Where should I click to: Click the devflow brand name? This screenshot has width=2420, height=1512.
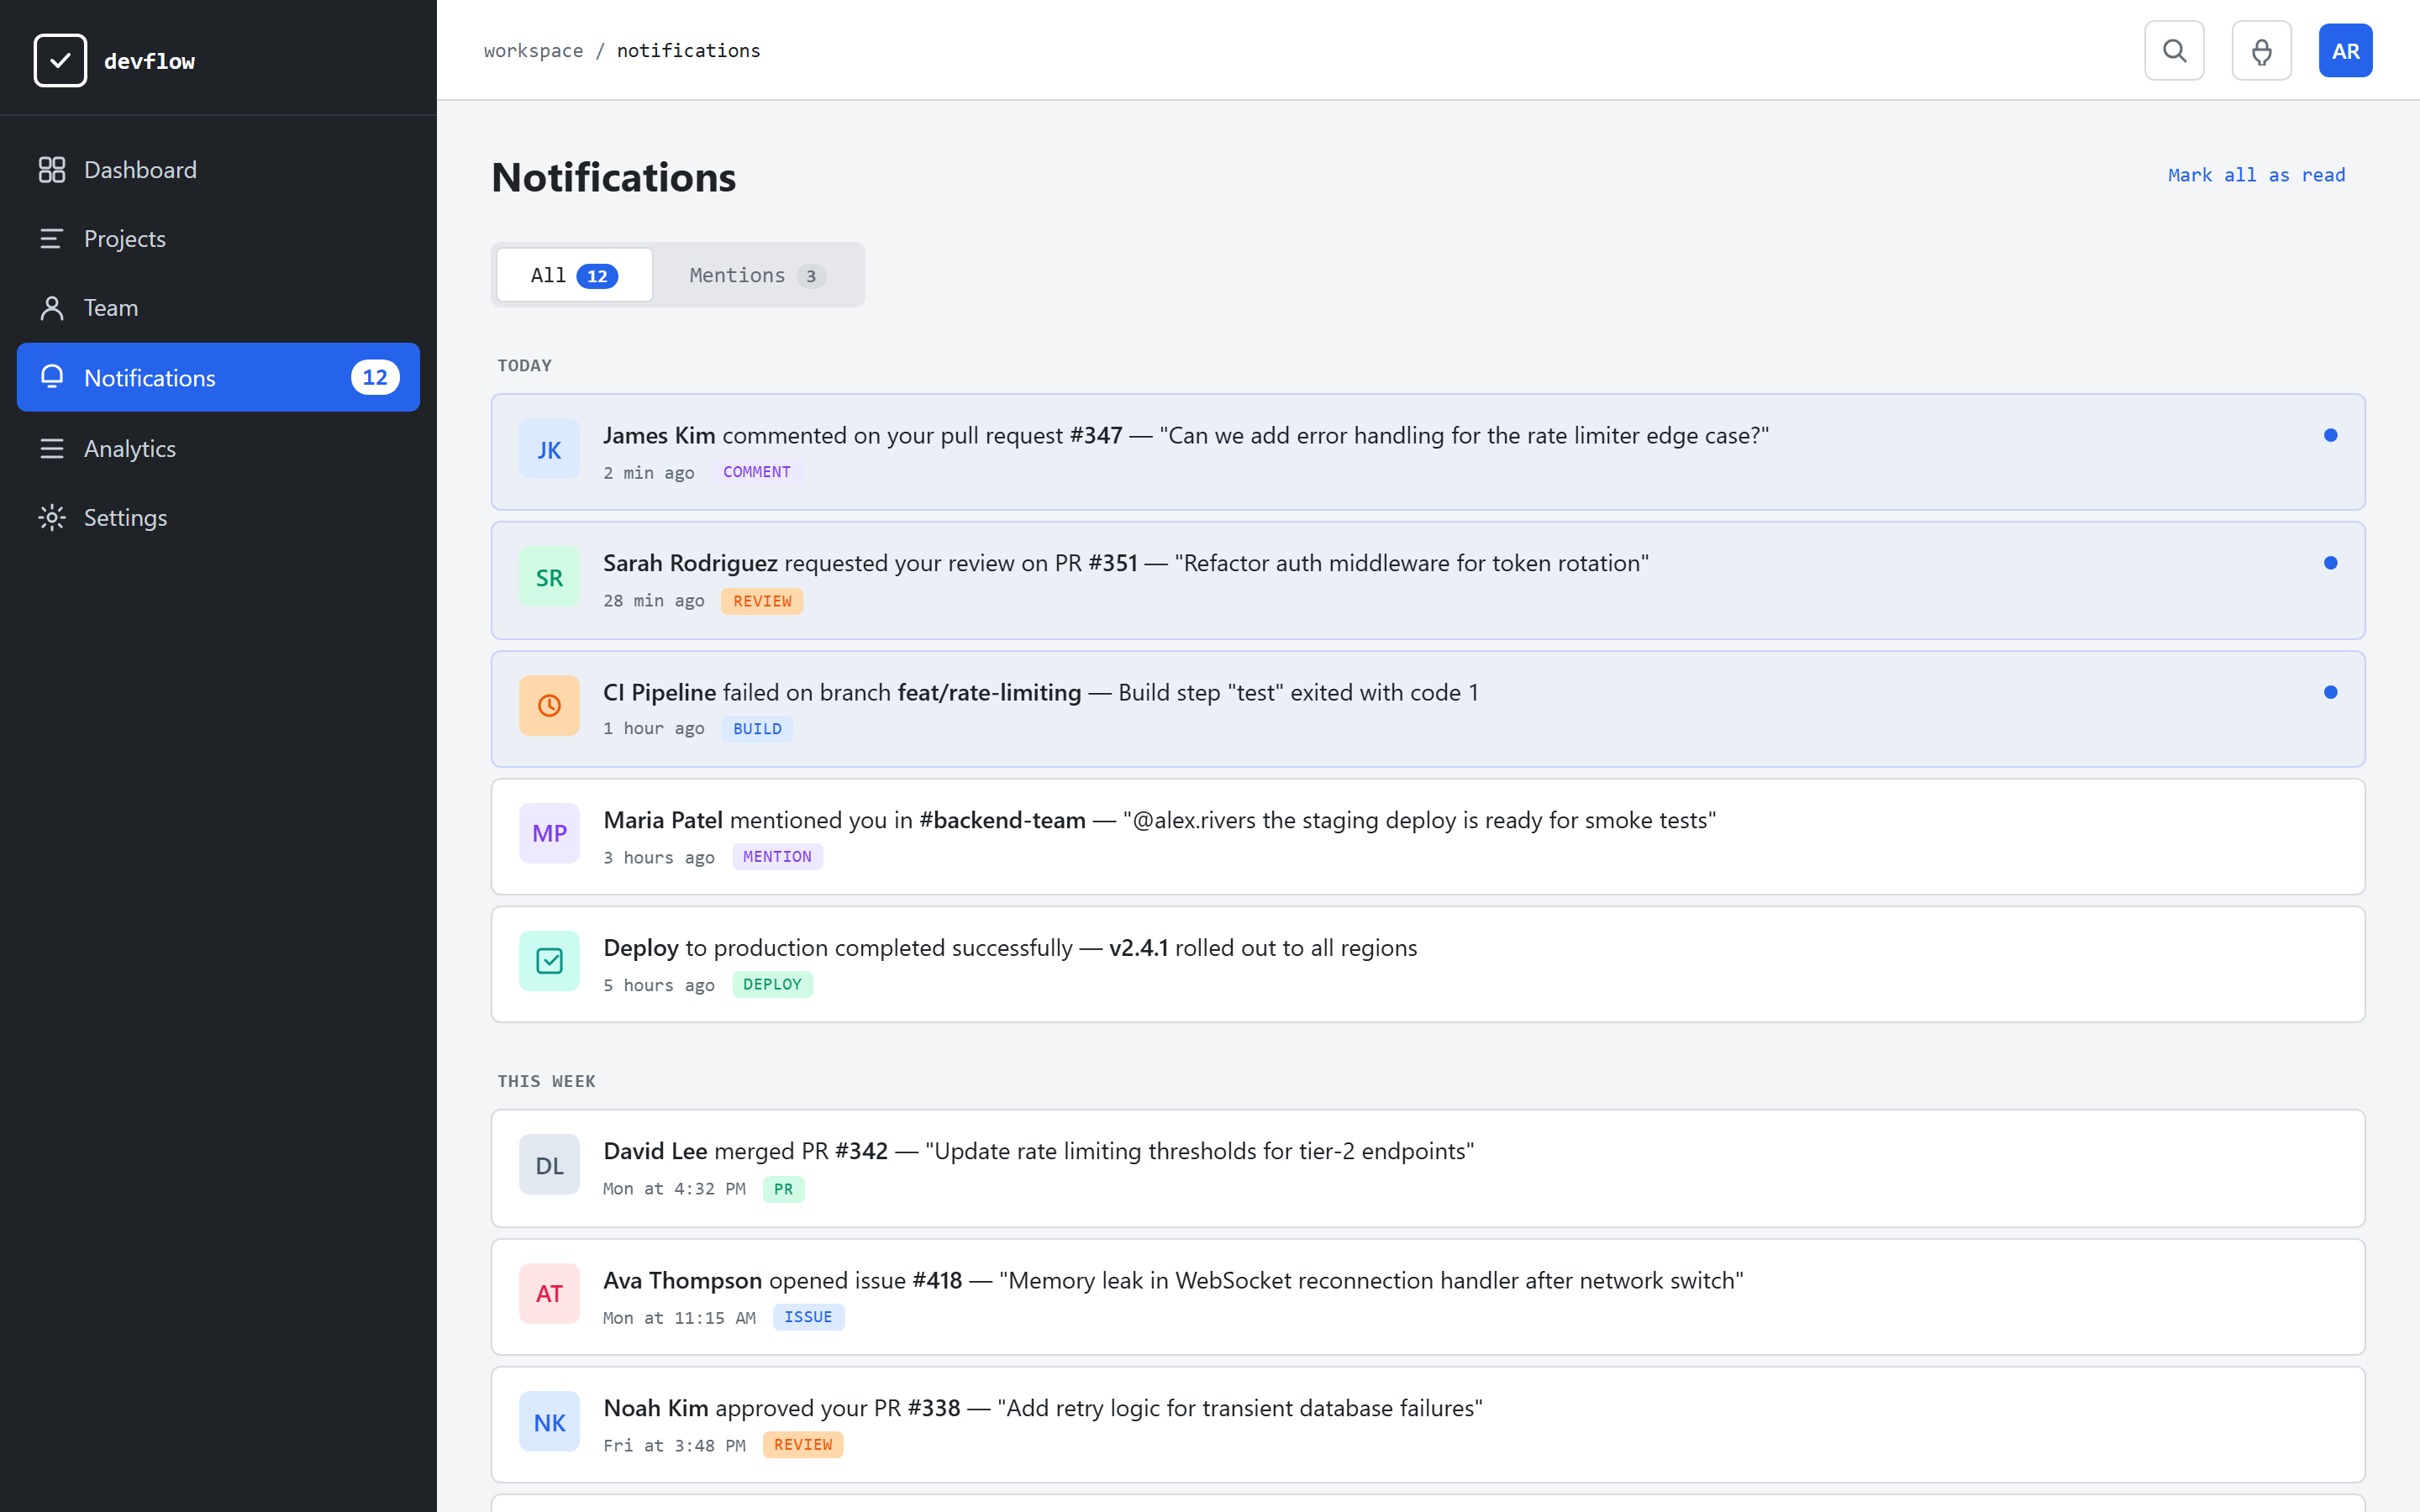(149, 61)
